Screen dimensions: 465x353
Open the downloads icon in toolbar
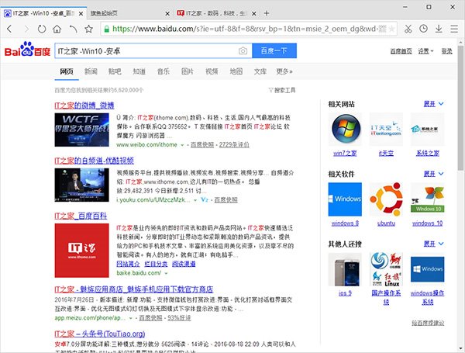tap(439, 28)
